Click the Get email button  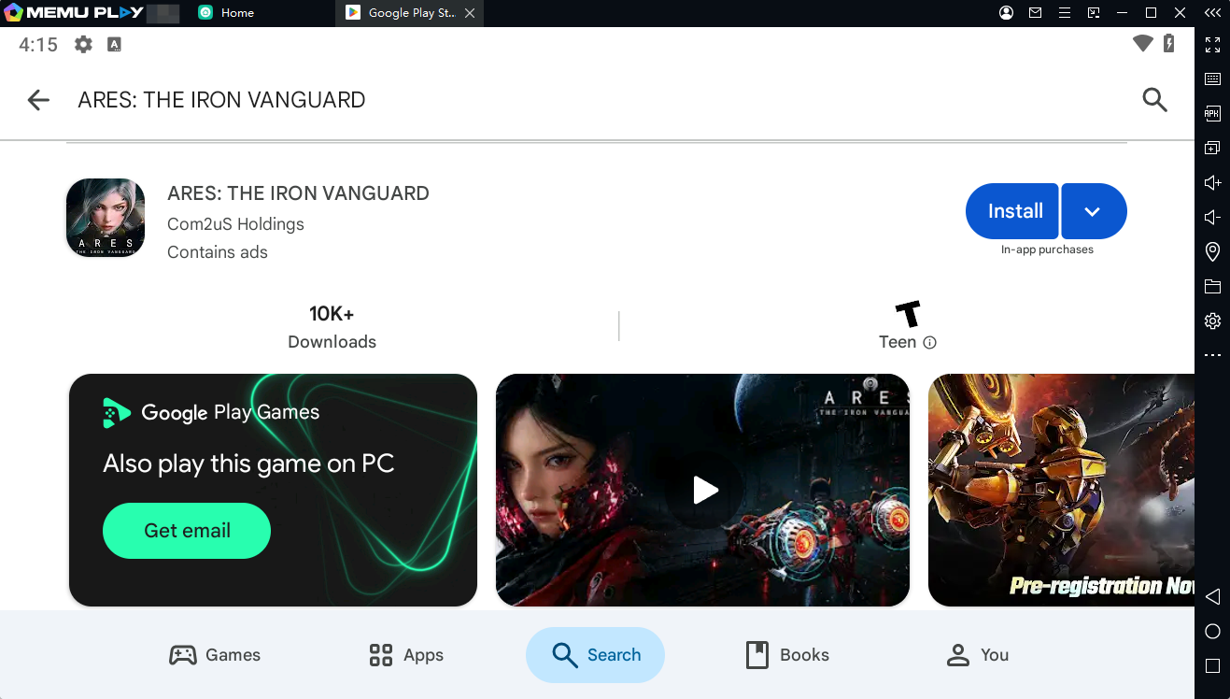point(187,531)
